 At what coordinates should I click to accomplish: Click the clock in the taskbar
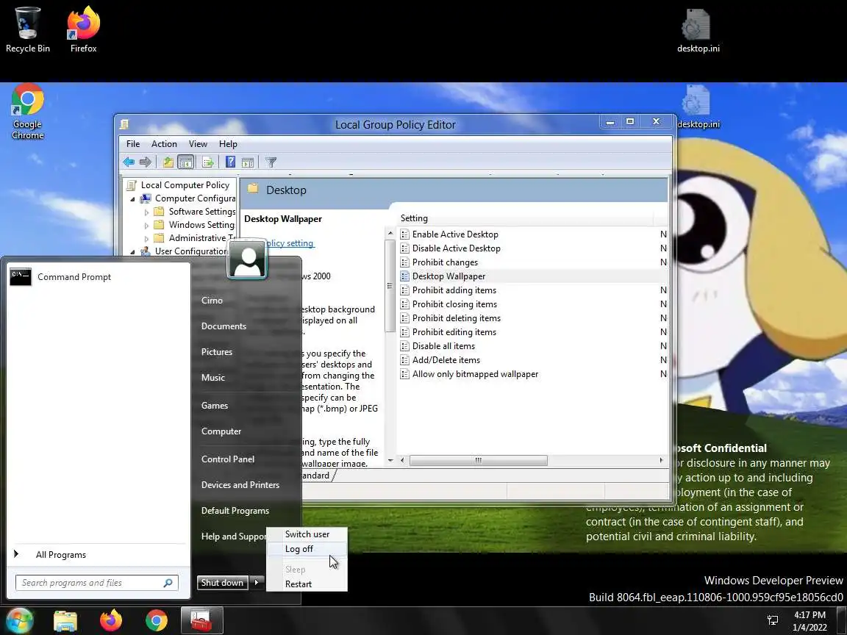click(x=810, y=621)
